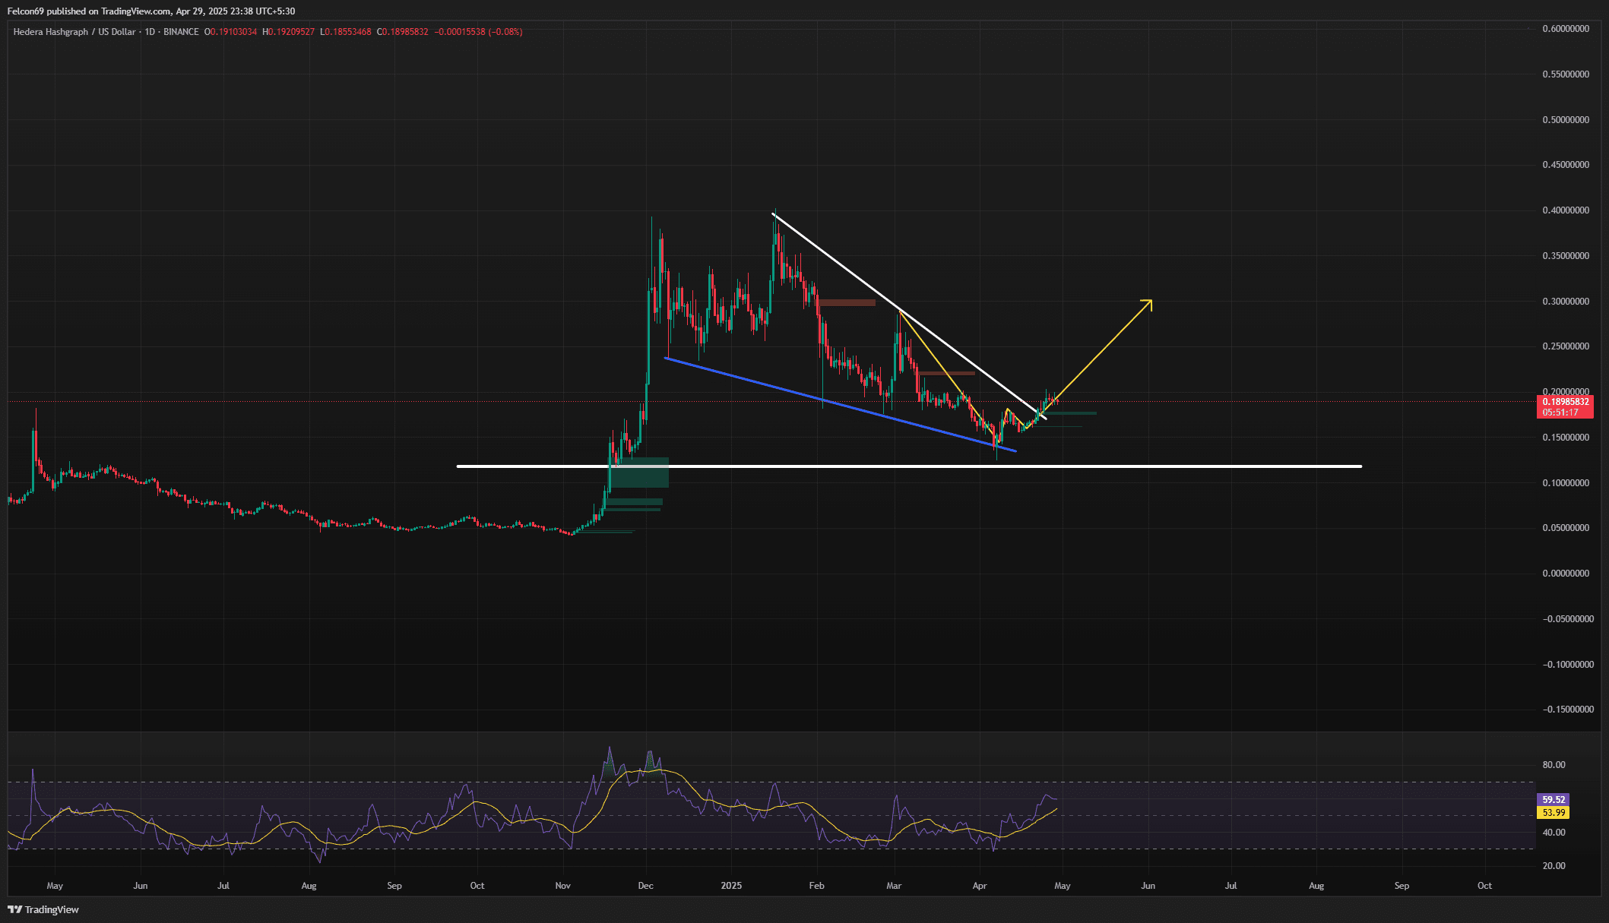The image size is (1609, 923).
Task: Click the purple RSI value label 59.52
Action: (x=1554, y=799)
